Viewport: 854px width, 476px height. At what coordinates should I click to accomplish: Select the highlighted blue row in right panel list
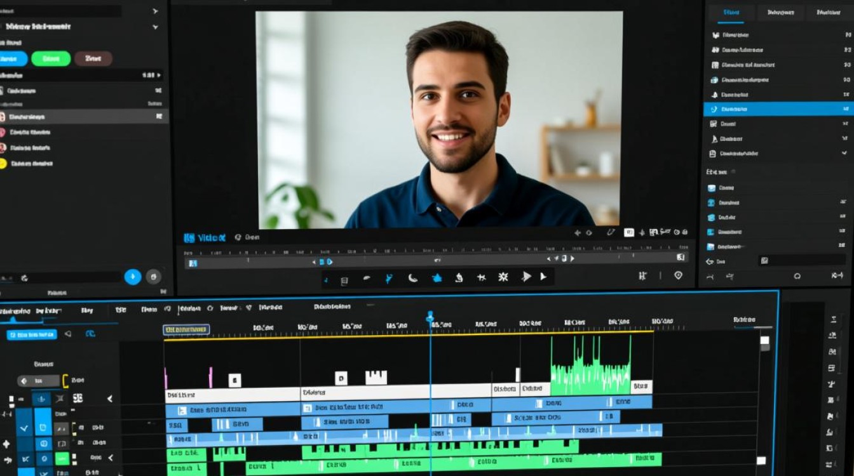[x=778, y=109]
